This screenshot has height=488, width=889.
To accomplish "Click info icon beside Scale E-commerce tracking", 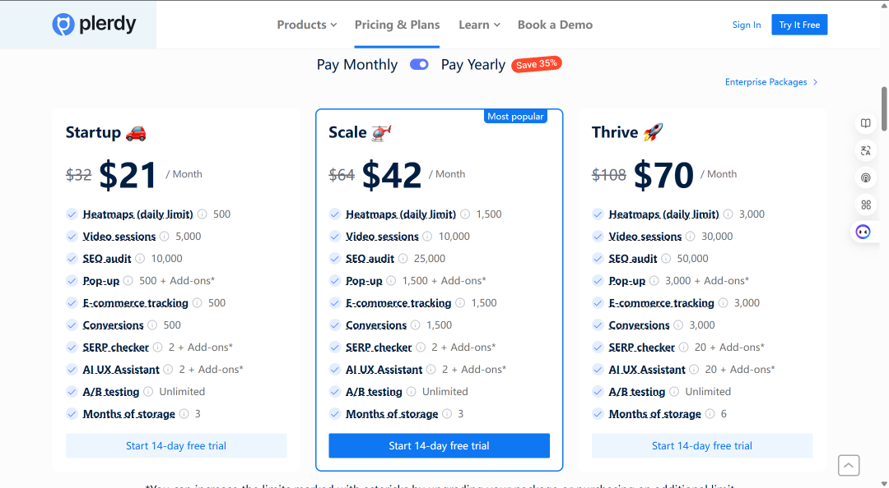I will [460, 303].
